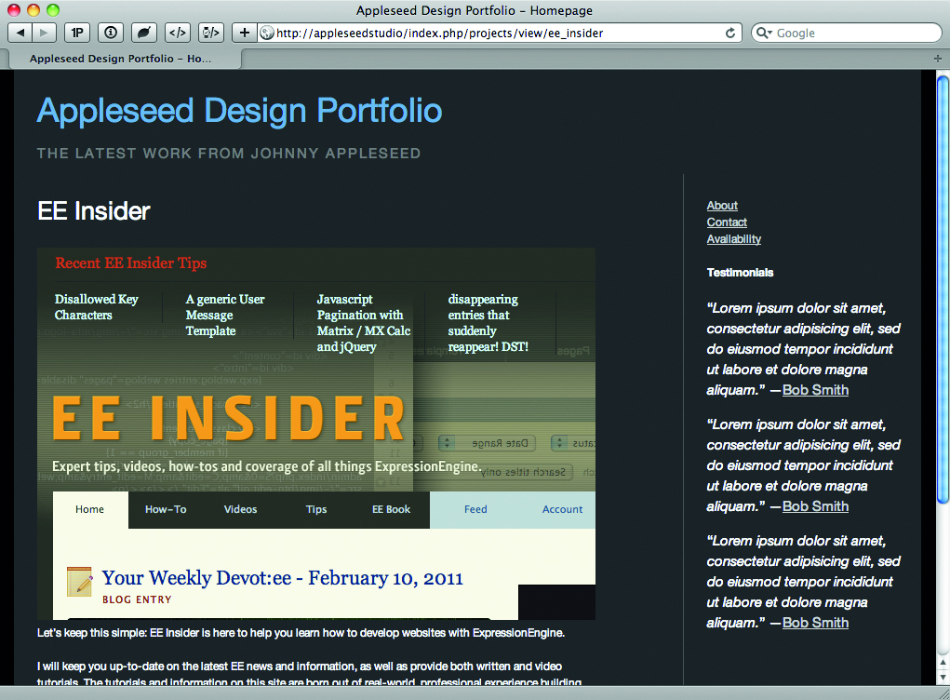Image resolution: width=950 pixels, height=700 pixels.
Task: Click the scrollbar up arrow
Action: [943, 664]
